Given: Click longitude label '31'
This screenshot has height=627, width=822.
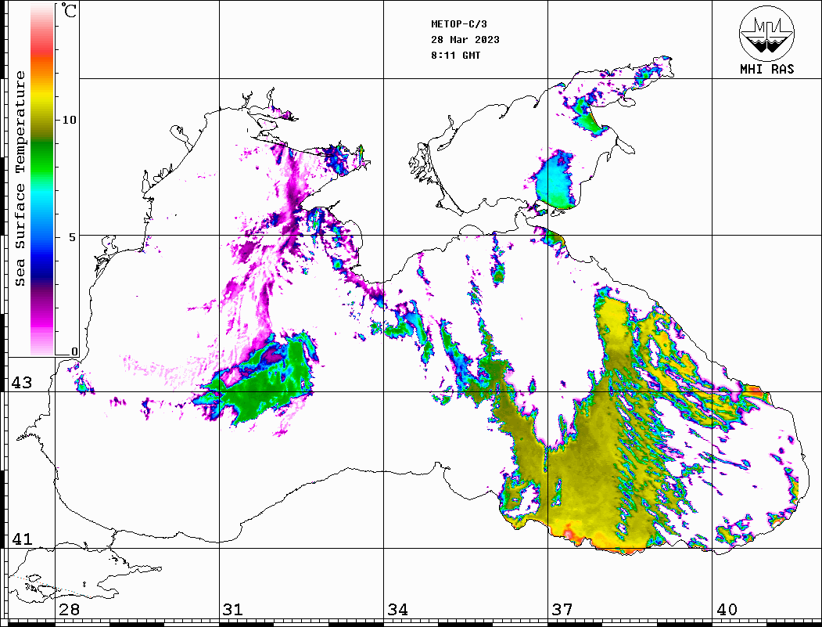Looking at the screenshot, I should click(233, 610).
